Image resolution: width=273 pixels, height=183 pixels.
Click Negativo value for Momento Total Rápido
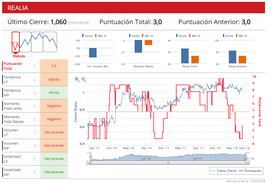point(54,119)
